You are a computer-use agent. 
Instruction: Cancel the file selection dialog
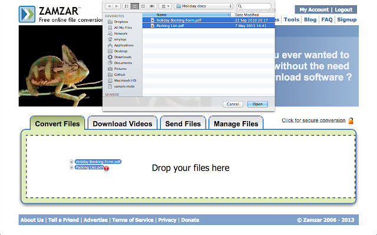tap(233, 104)
